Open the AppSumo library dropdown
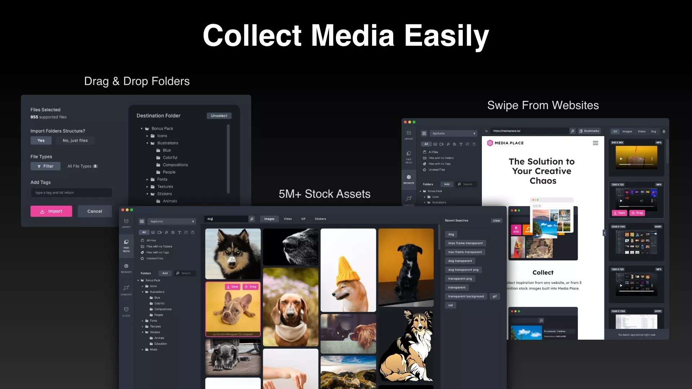 172,222
